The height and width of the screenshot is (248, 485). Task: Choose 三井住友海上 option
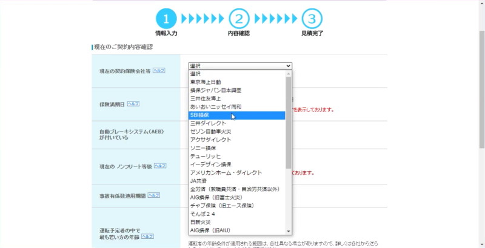click(236, 99)
